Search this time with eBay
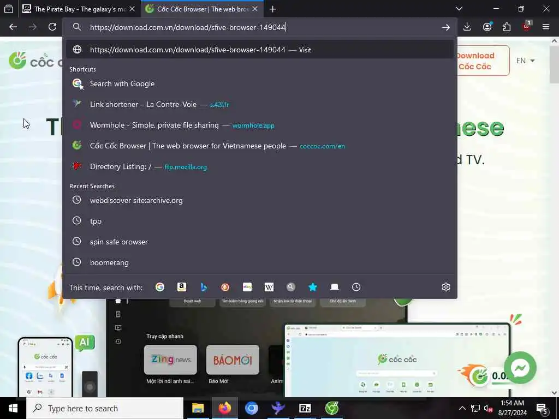Image resolution: width=559 pixels, height=419 pixels. [247, 287]
